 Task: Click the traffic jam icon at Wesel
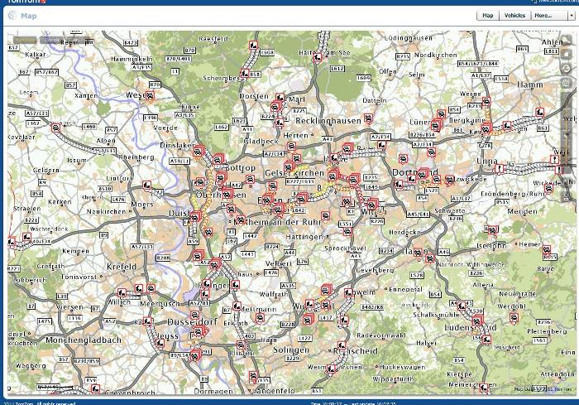150,96
